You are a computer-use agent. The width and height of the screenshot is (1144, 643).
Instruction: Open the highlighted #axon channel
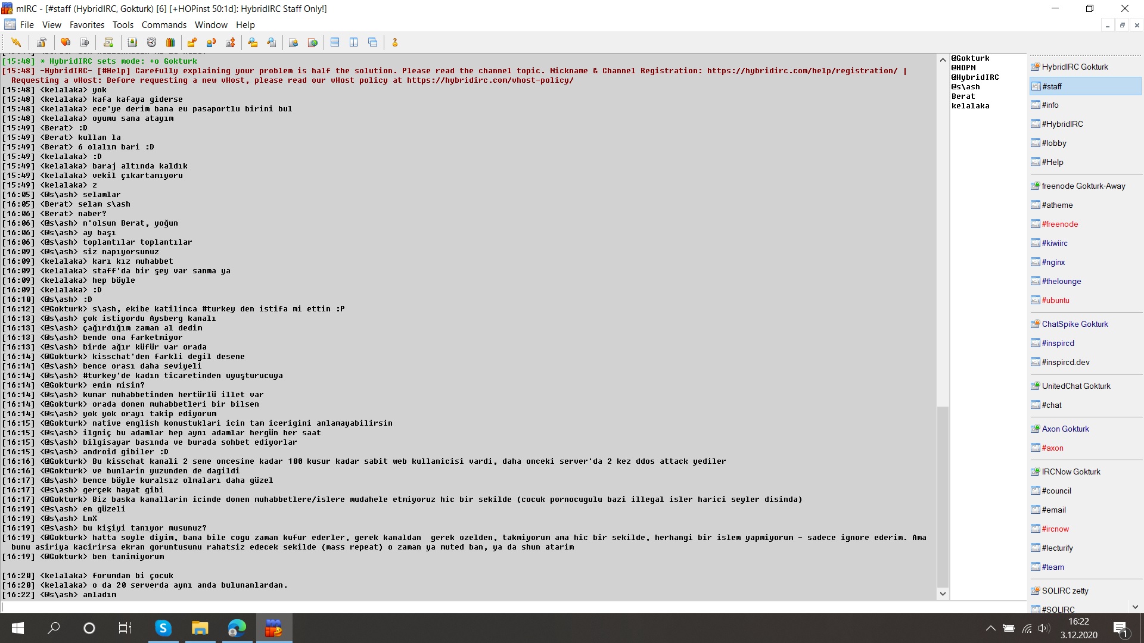tap(1085, 448)
